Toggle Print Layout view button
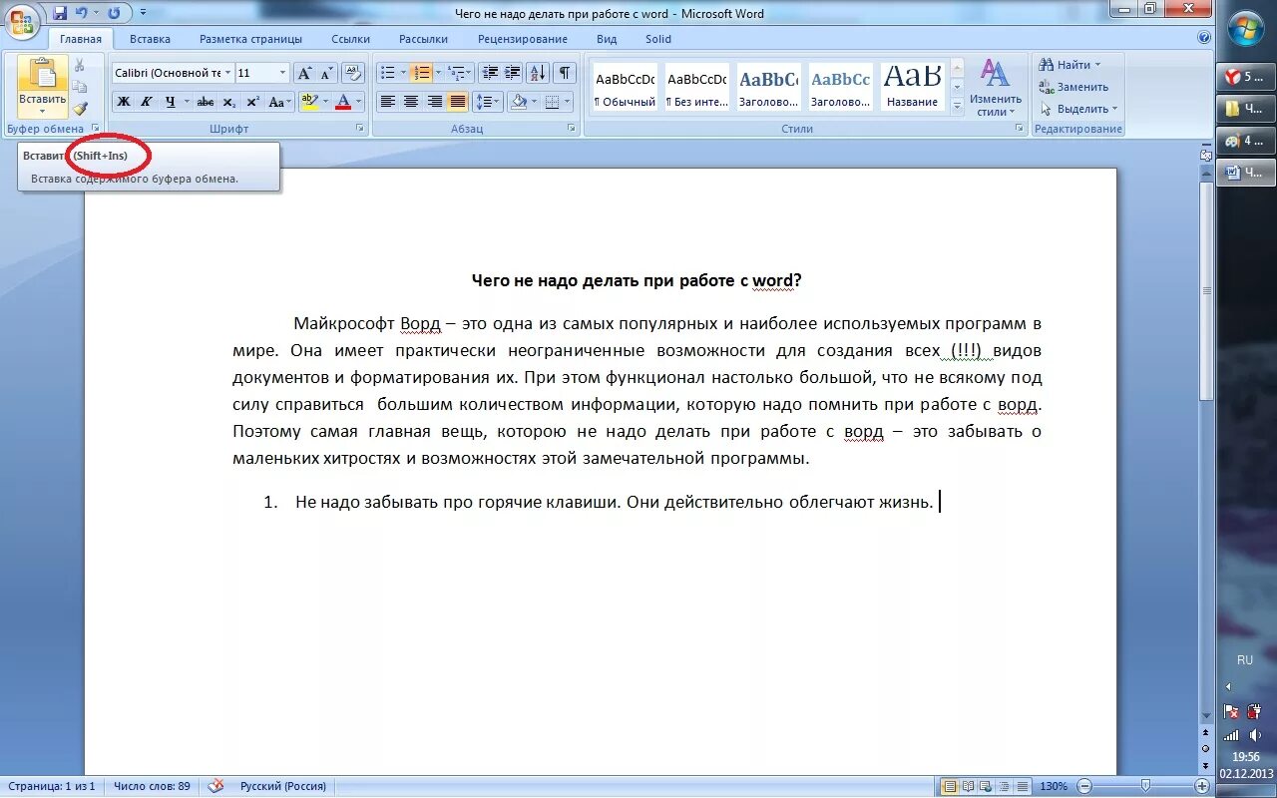Viewport: 1277px width, 798px height. 950,786
